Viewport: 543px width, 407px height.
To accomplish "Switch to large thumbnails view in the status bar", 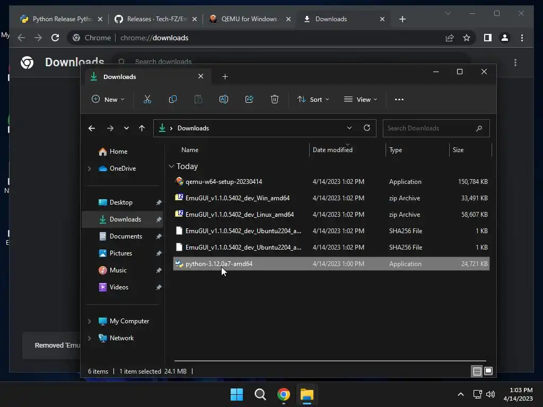I will pos(488,371).
